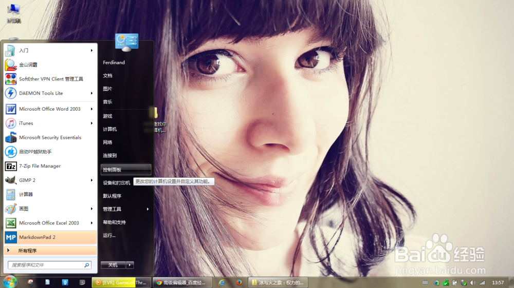The width and height of the screenshot is (514, 288).
Task: Expand the iTunes jump list arrow
Action: click(92, 123)
